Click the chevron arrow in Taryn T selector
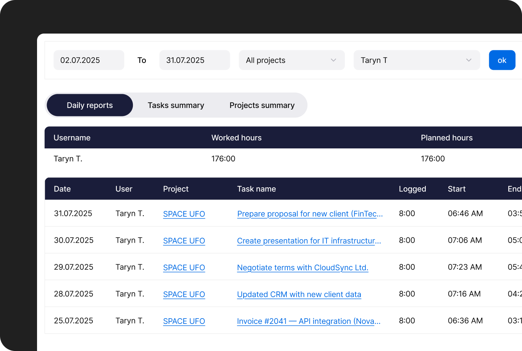522x351 pixels. pos(469,60)
